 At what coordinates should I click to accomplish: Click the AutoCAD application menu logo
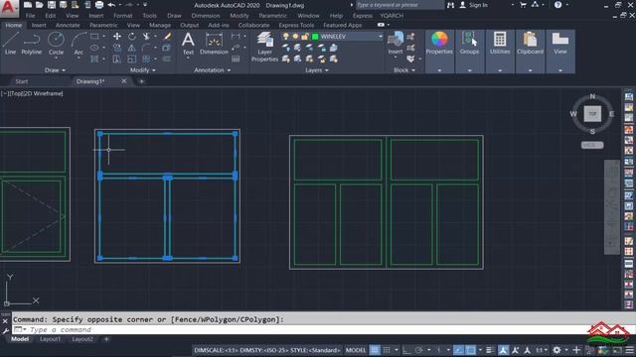[x=9, y=8]
